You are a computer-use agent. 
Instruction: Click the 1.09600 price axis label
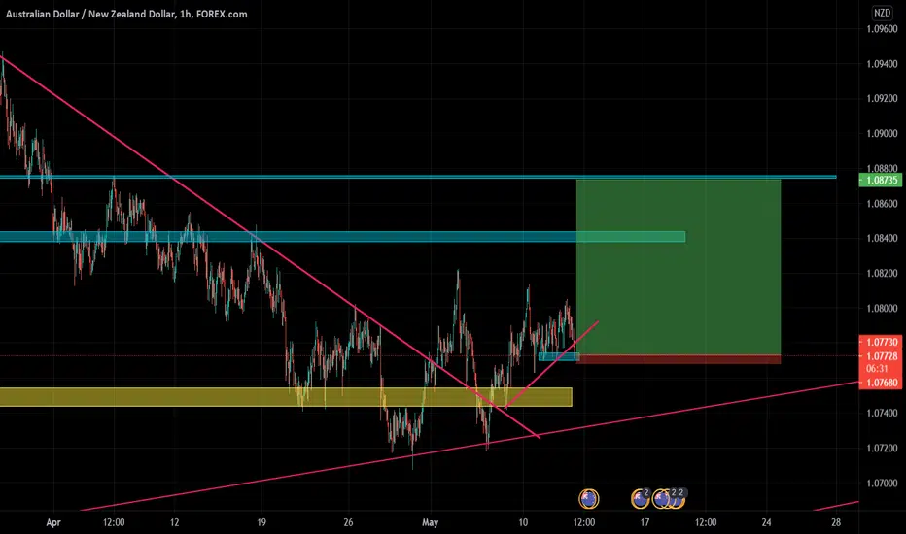tap(882, 29)
